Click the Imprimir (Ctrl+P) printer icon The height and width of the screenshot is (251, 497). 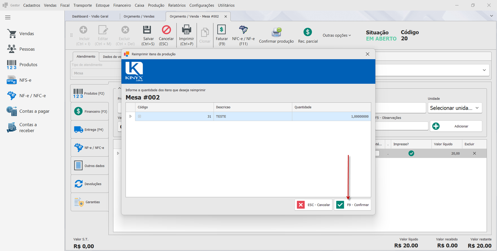pyautogui.click(x=186, y=30)
